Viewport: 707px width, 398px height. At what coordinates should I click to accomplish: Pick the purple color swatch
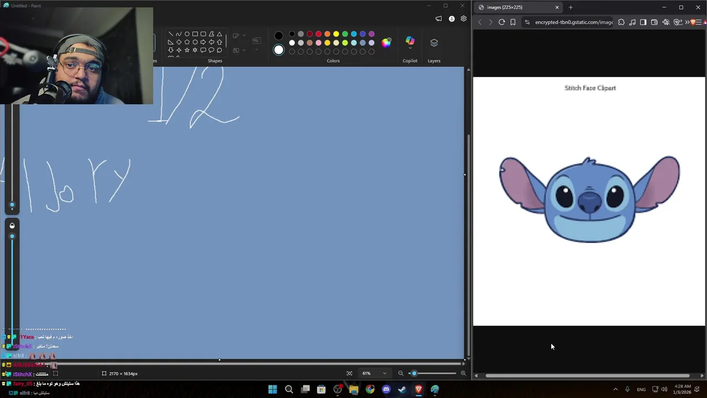tap(371, 34)
